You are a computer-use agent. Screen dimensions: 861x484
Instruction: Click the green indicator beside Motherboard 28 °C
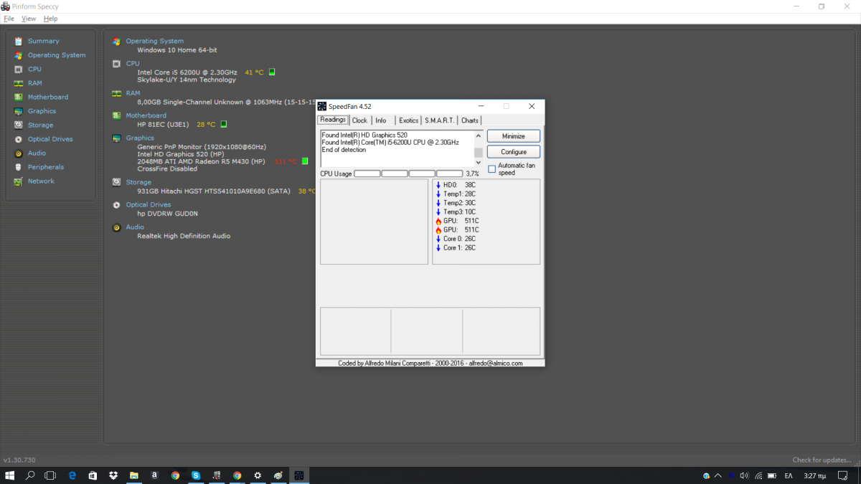[x=224, y=124]
